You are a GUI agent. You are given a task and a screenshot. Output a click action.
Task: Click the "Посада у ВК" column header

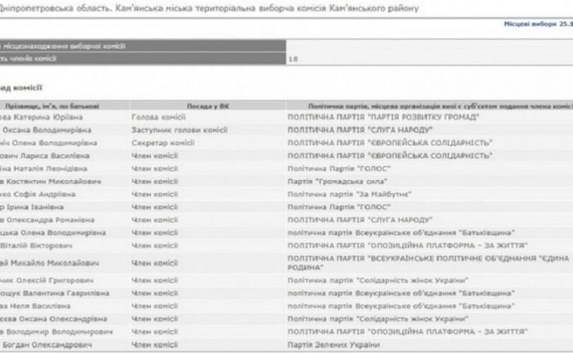[x=208, y=107]
